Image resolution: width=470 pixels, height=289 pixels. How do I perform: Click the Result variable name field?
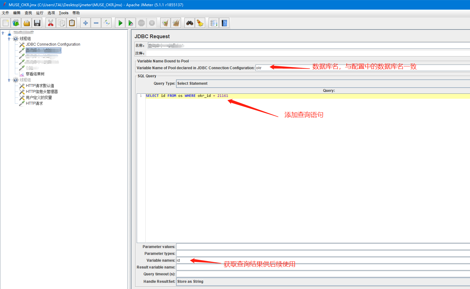[323, 267]
